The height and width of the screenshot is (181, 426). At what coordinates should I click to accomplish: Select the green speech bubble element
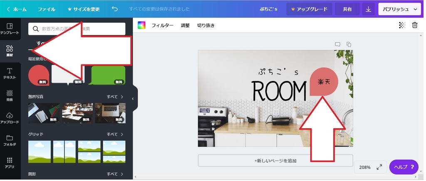[107, 75]
